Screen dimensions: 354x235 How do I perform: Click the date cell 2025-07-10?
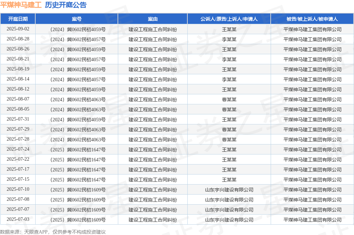tap(18, 189)
